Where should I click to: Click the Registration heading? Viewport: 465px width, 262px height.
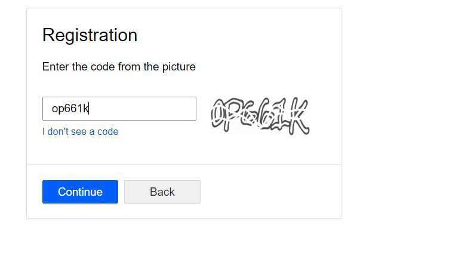(90, 35)
